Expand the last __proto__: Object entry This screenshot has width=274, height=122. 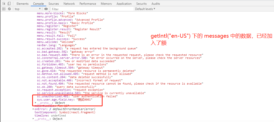click(x=33, y=119)
